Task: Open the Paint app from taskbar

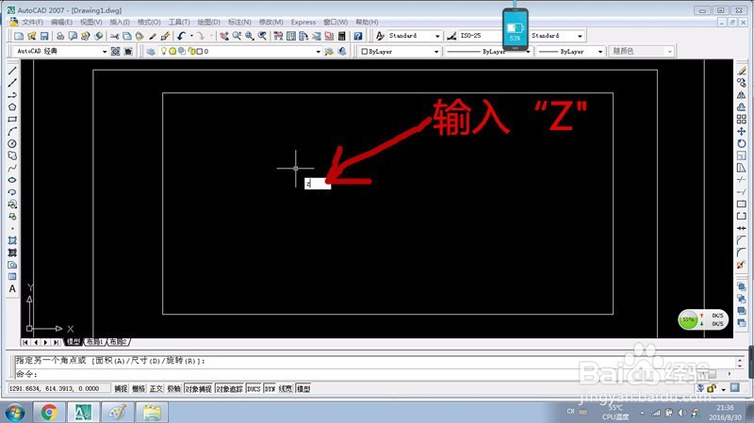Action: (x=117, y=413)
